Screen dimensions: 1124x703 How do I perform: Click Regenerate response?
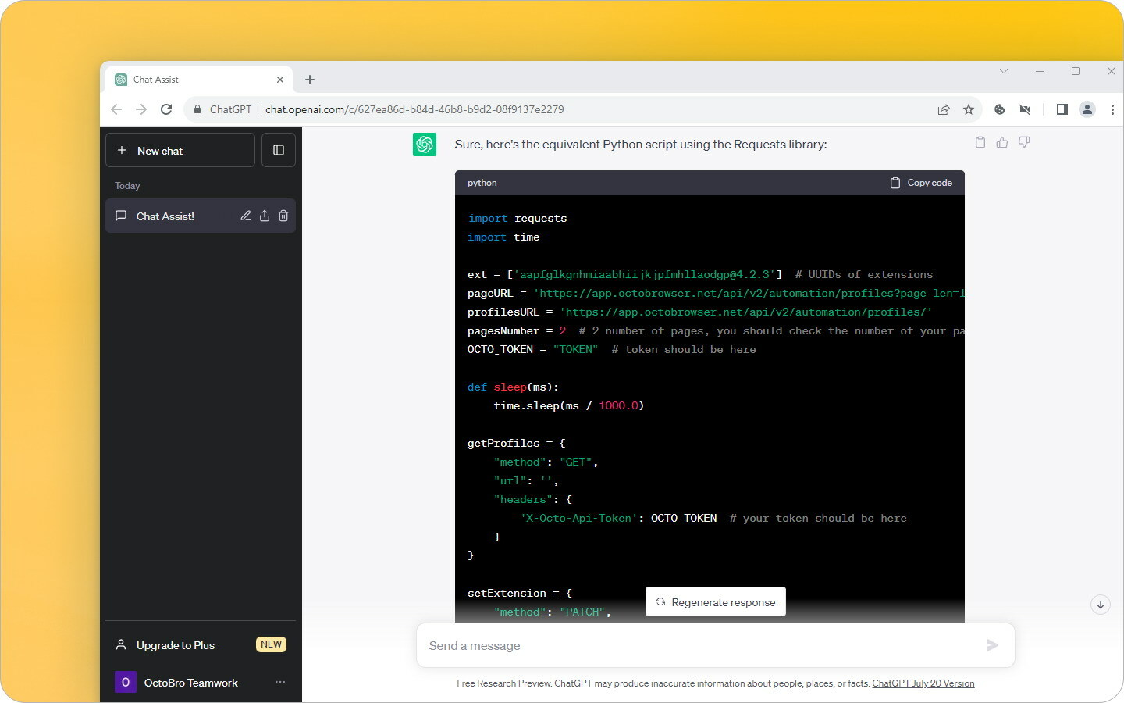(715, 601)
